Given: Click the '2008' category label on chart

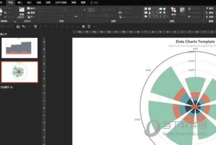Looking at the screenshot, I should (x=137, y=119).
